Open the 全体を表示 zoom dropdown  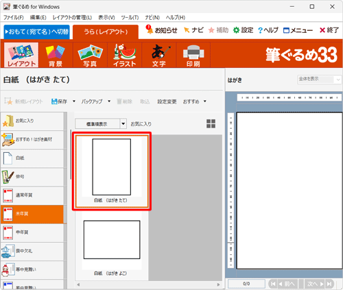click(x=319, y=80)
